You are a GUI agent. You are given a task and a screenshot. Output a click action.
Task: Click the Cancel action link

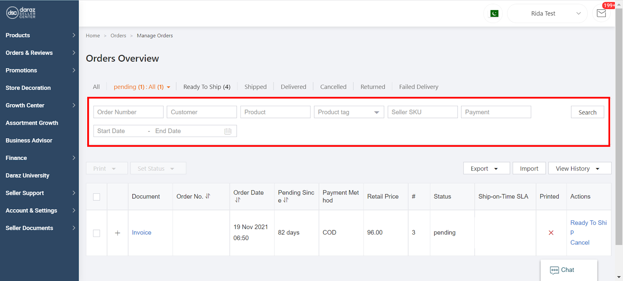point(580,242)
